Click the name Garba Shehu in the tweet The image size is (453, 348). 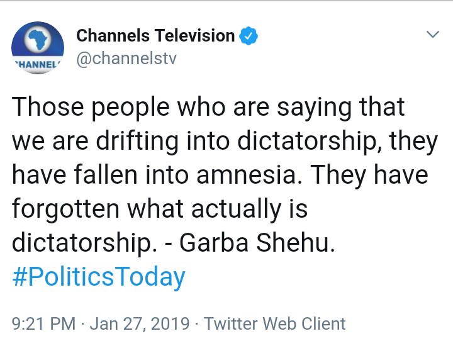257,242
